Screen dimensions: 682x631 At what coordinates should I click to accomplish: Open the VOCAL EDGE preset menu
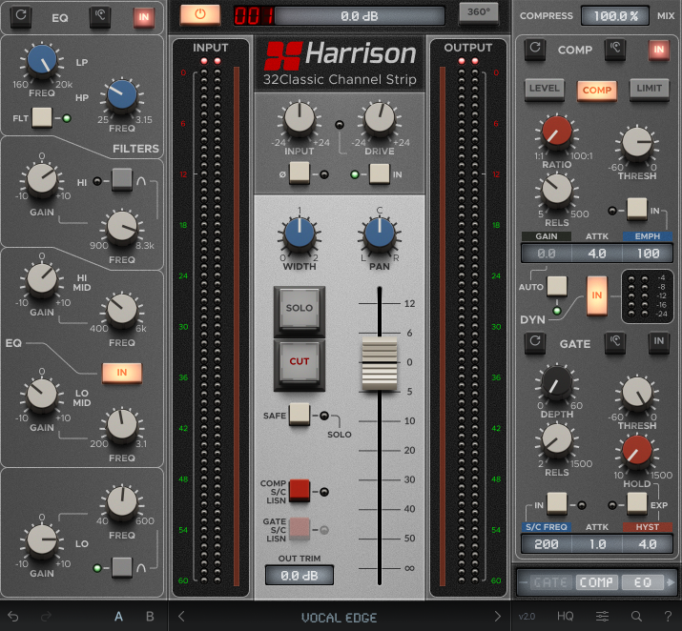click(x=340, y=617)
